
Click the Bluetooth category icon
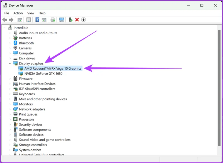15,43
